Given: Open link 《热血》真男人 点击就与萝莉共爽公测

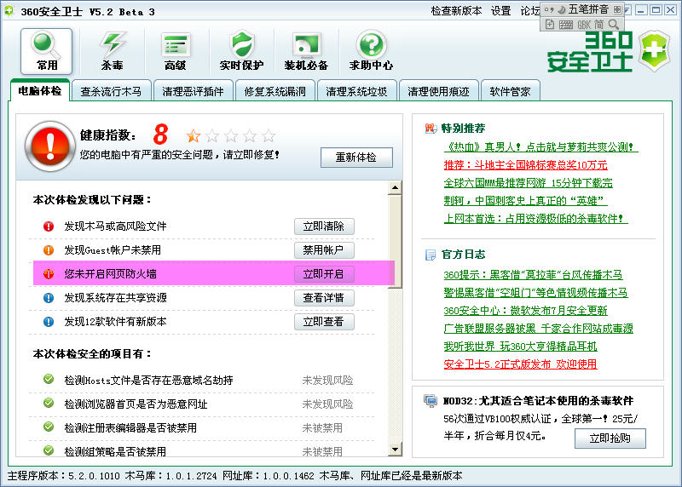Looking at the screenshot, I should coord(540,147).
